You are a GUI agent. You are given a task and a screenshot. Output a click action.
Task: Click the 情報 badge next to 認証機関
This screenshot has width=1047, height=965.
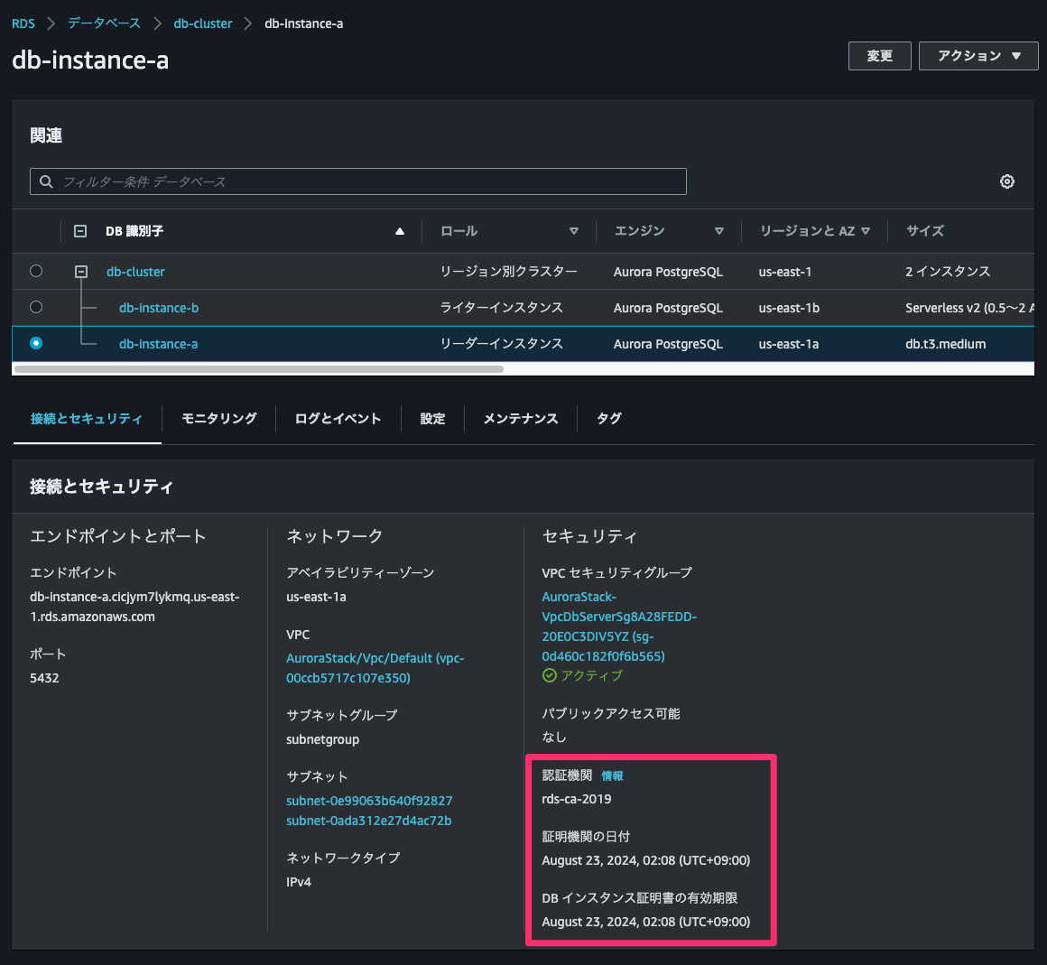[613, 775]
